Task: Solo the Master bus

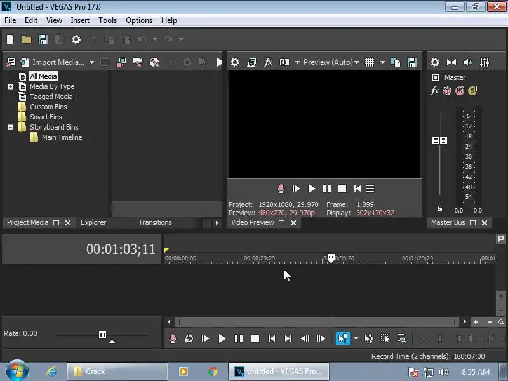Action: tap(472, 91)
